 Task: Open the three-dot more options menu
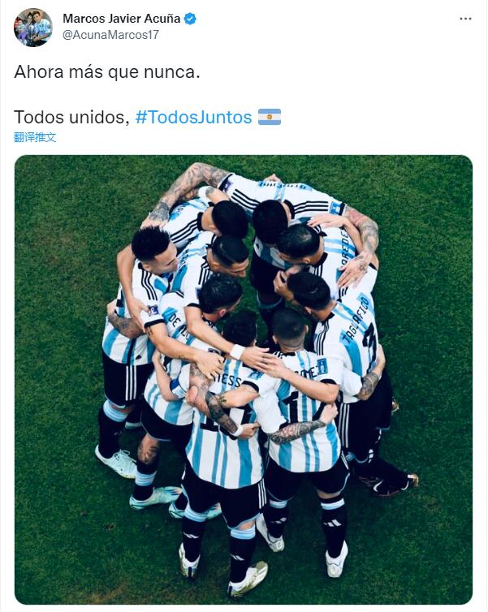(465, 19)
